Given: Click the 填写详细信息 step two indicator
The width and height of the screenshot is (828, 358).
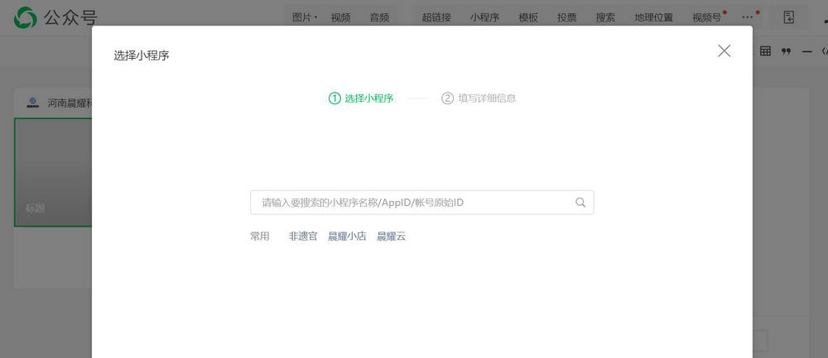Looking at the screenshot, I should point(479,98).
